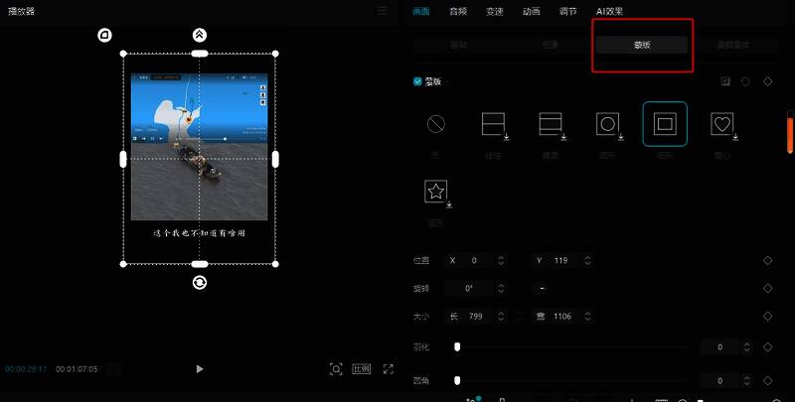Switch to the 调节 adjust tab

(567, 11)
